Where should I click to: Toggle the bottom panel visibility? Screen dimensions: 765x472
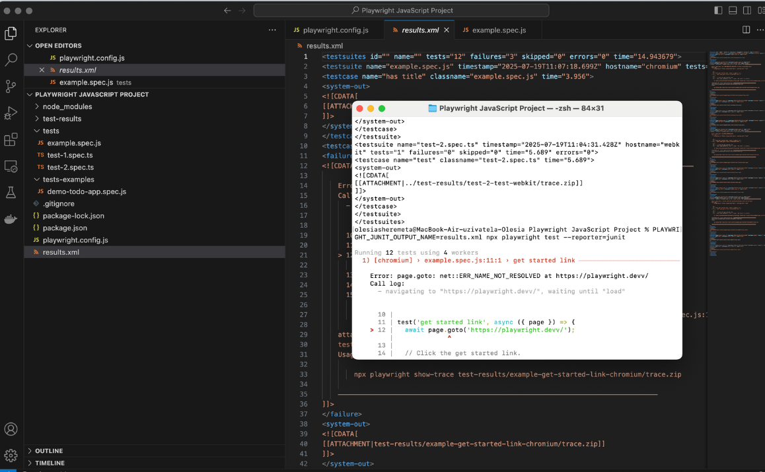pyautogui.click(x=733, y=11)
